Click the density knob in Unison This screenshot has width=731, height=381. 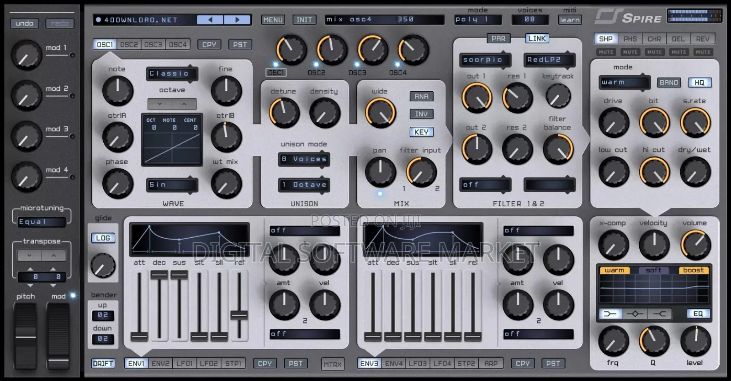point(325,113)
